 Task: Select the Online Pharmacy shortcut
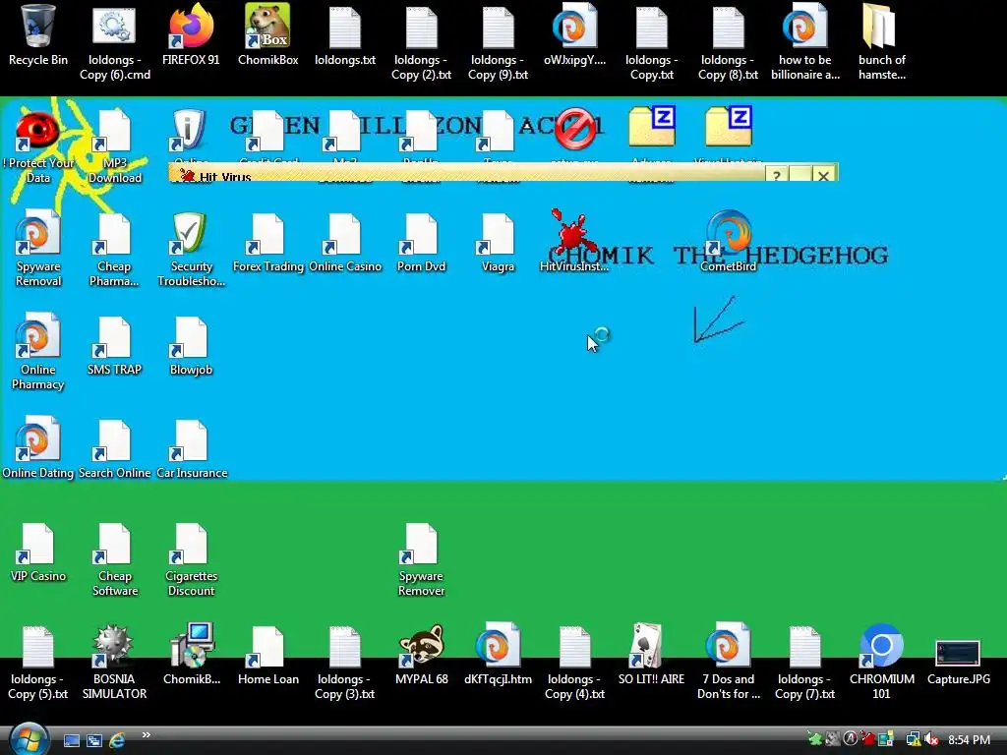pos(38,352)
